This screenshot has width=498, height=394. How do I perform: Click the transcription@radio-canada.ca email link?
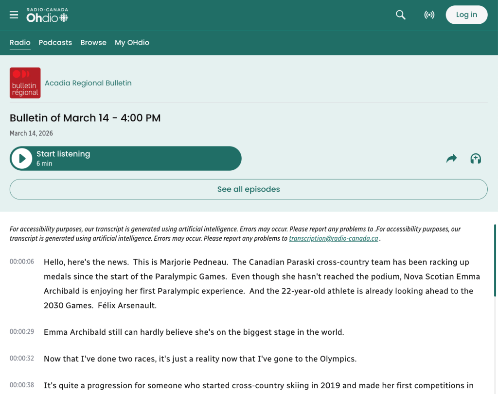coord(333,239)
